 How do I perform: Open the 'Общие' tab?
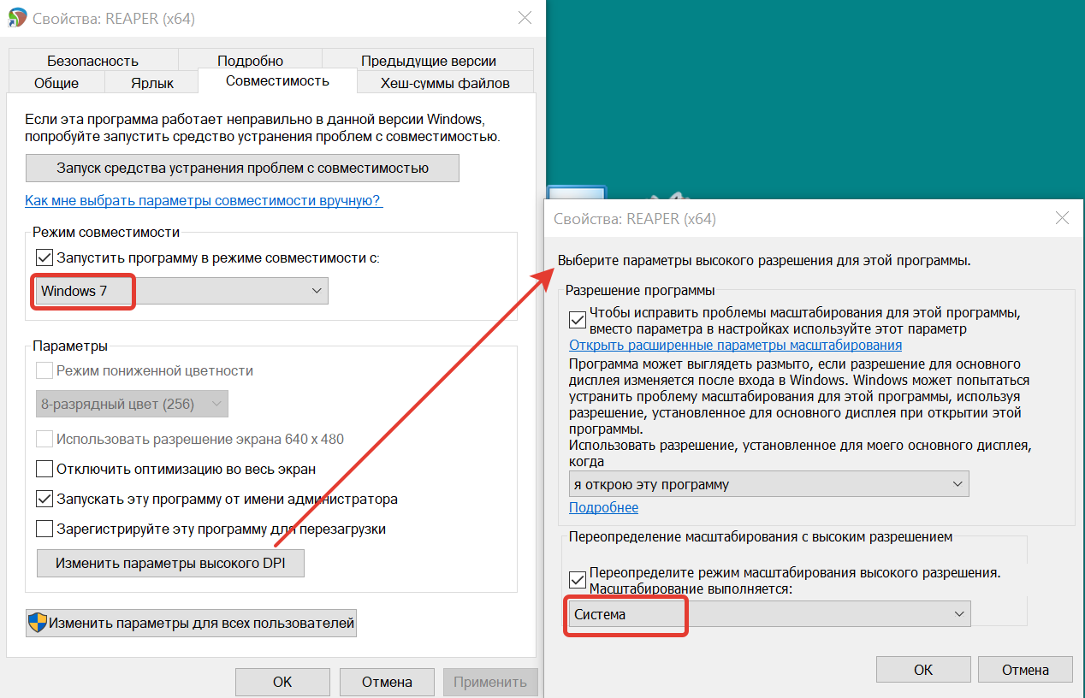56,83
